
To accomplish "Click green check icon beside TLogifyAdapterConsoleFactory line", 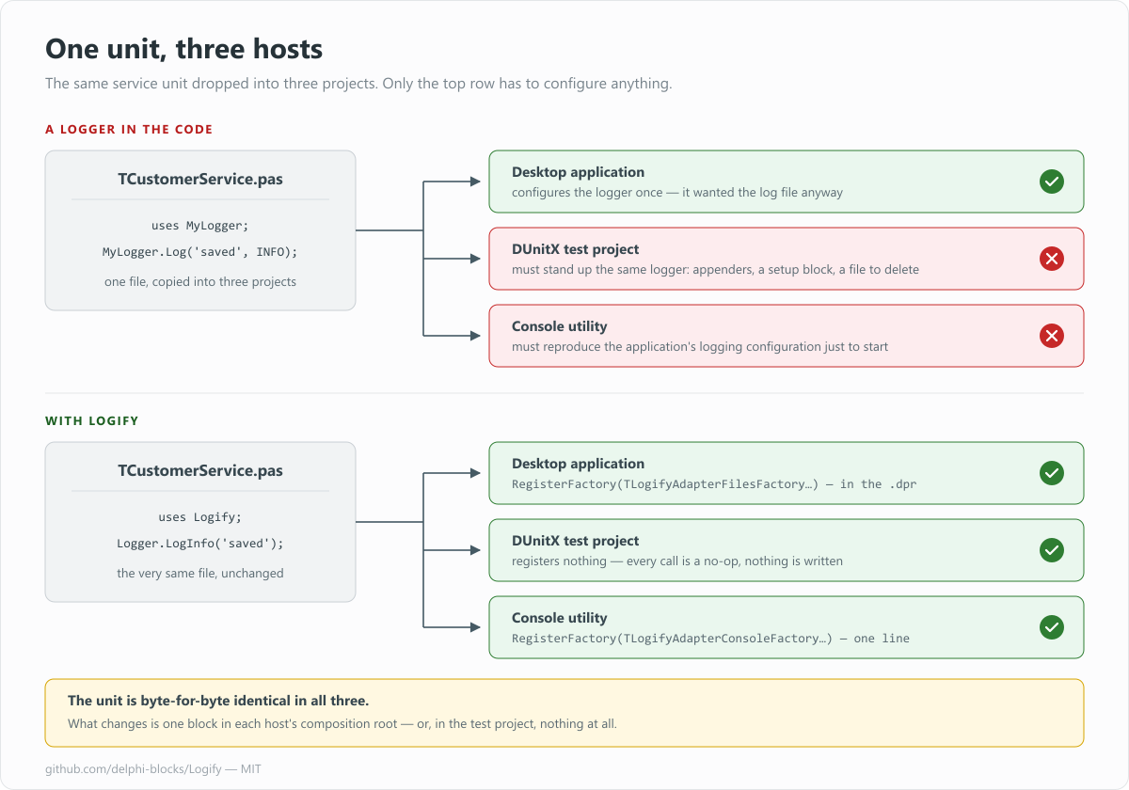I will pos(1052,627).
